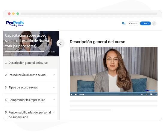
Task: Expand chevron for Responsabilidades del personal
Action: point(54,112)
